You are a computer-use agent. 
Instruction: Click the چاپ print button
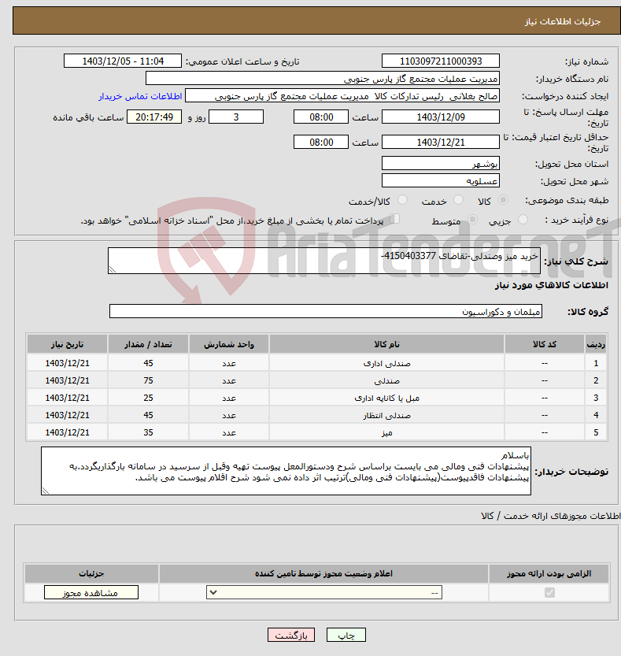pyautogui.click(x=346, y=635)
